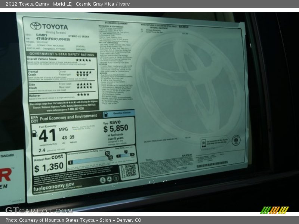The image size is (299, 224).
Task: Select the circular camera smartphone tag icon
Action: (x=235, y=141)
